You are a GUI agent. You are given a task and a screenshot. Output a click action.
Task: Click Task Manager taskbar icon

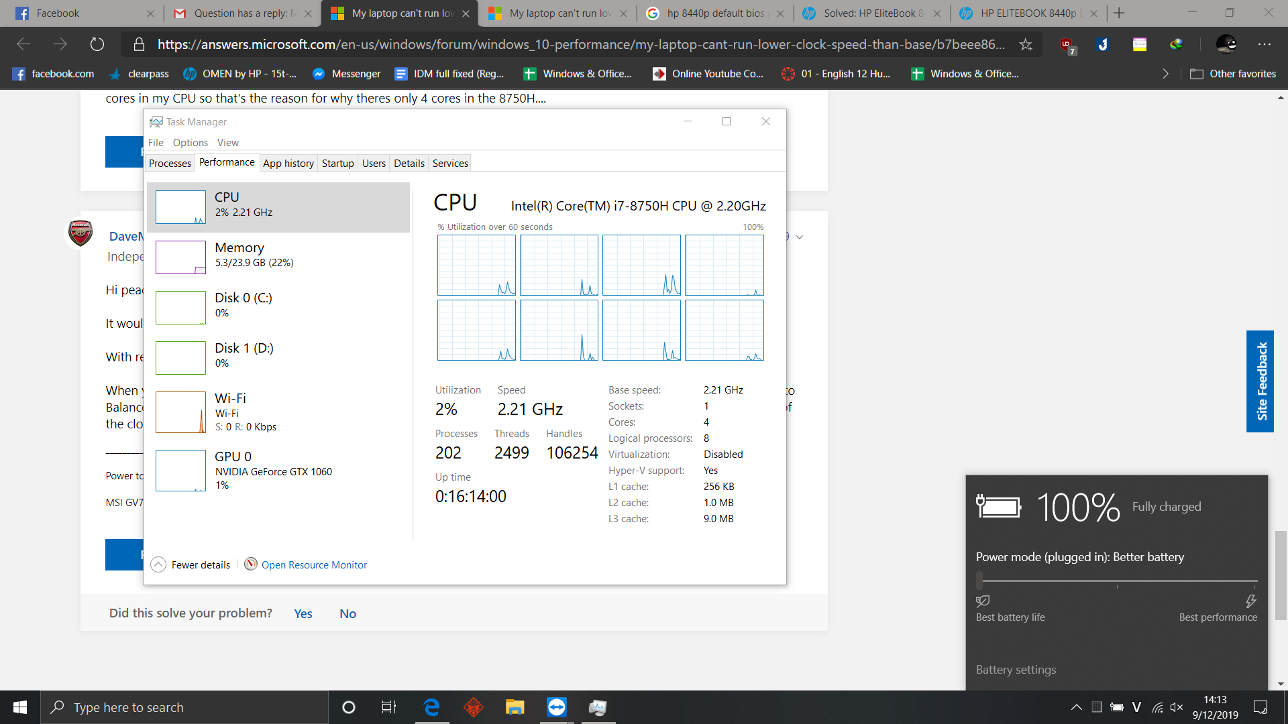[598, 707]
